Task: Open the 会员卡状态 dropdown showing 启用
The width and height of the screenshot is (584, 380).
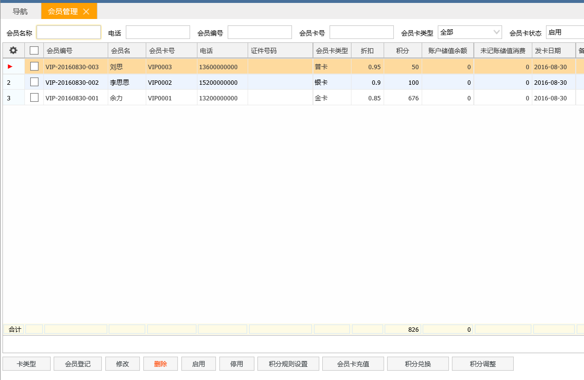Action: (568, 32)
